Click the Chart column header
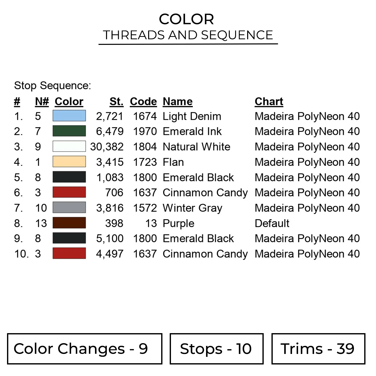This screenshot has width=376, height=376. click(269, 102)
